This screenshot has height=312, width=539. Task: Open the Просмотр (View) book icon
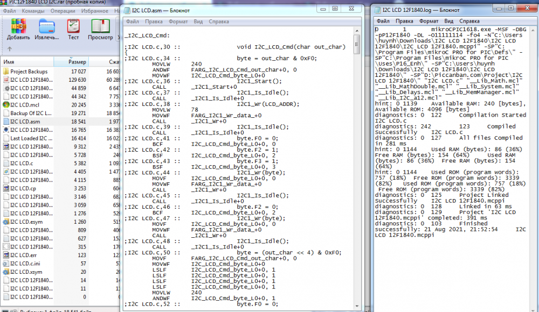(100, 28)
